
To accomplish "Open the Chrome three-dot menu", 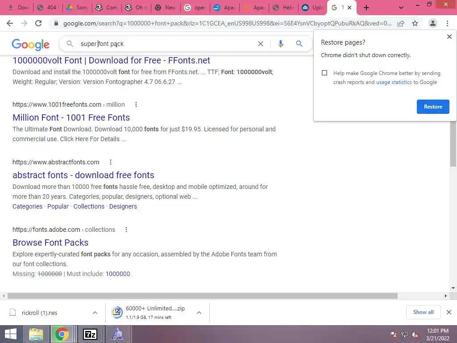I will (447, 23).
